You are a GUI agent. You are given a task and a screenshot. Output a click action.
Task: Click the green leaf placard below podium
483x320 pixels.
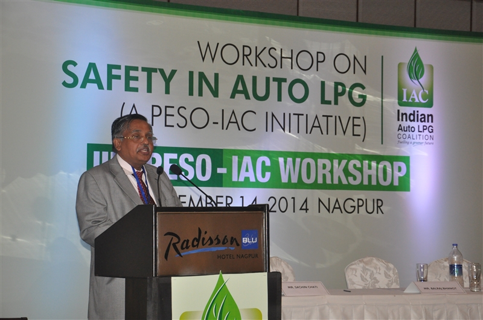coord(220,296)
